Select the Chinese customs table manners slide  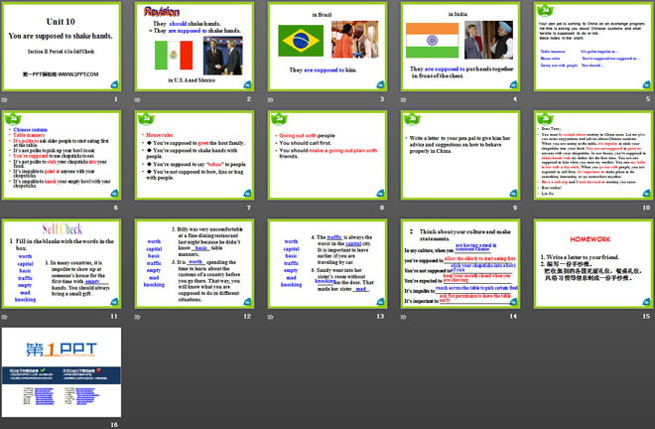click(x=63, y=155)
